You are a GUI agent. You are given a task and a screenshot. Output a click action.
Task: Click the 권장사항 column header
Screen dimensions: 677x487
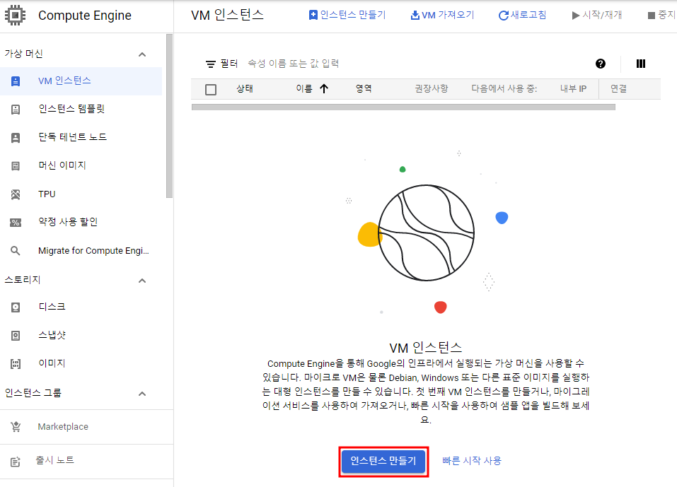point(432,89)
